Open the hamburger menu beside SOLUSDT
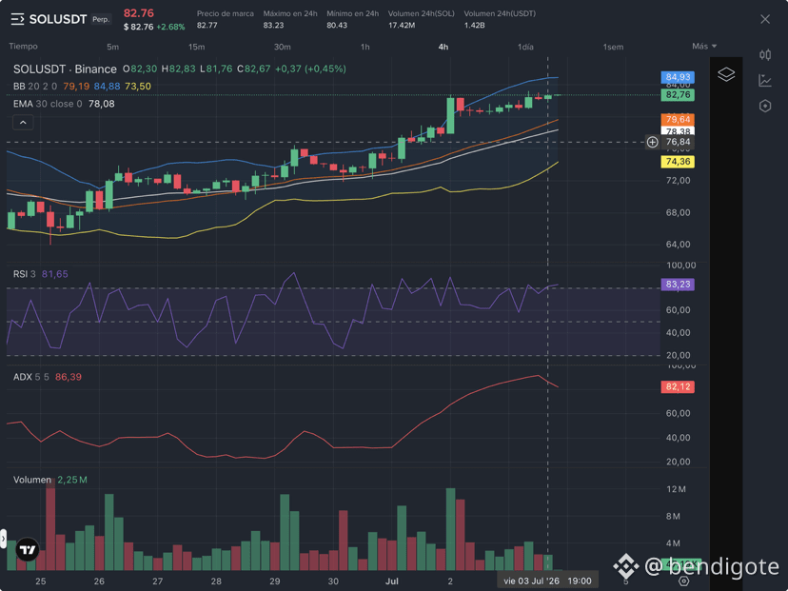The width and height of the screenshot is (788, 591). click(17, 20)
